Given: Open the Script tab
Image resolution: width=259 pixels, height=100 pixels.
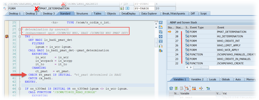Looking at the screenshot, I should (x=203, y=14).
